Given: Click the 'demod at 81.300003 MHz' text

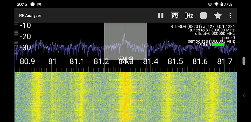Looking at the screenshot, I should click(x=211, y=41).
